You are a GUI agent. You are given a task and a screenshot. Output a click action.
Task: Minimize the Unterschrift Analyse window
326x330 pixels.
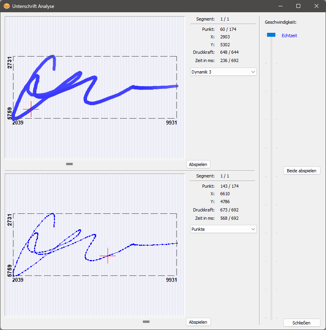281,6
